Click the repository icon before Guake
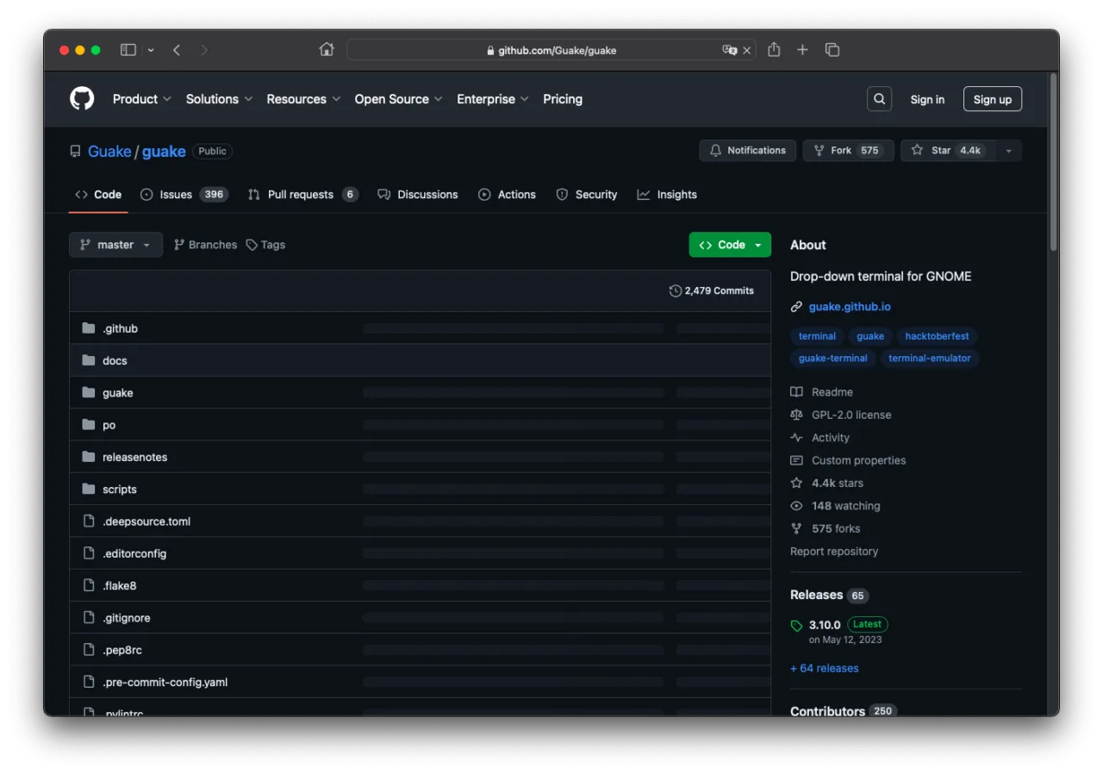The width and height of the screenshot is (1103, 774). (76, 151)
